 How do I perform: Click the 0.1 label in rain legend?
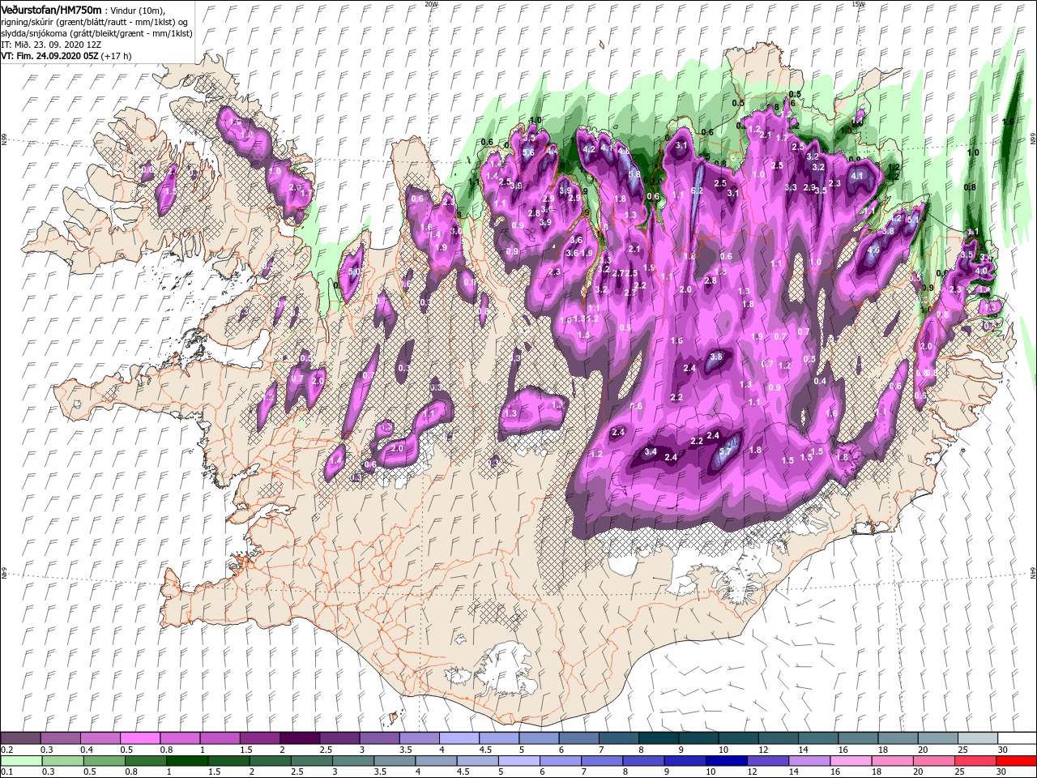point(6,772)
